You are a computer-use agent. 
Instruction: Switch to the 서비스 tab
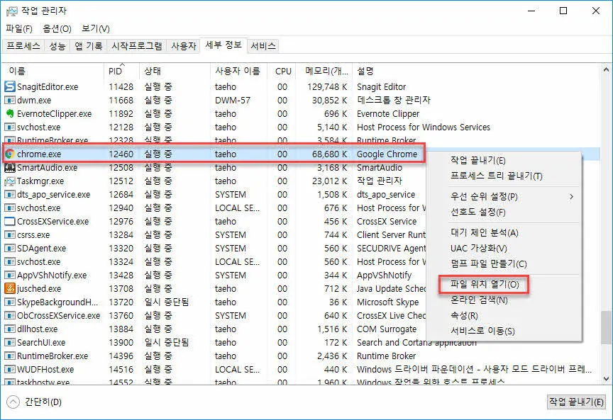click(263, 46)
